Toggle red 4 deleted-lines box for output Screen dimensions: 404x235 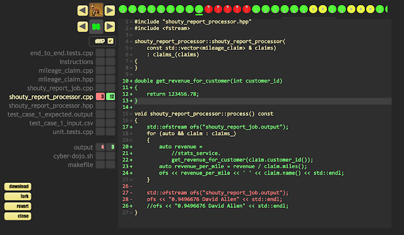[100, 147]
